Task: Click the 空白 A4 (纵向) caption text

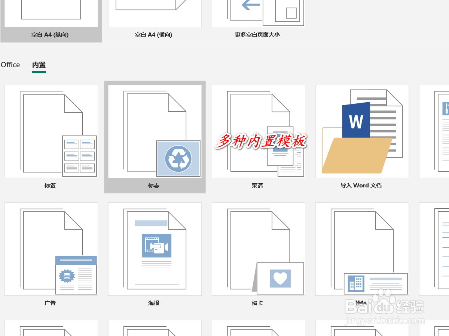Action: pos(50,35)
